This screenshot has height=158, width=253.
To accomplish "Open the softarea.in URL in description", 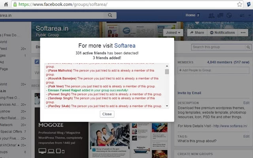I will [x=230, y=126].
